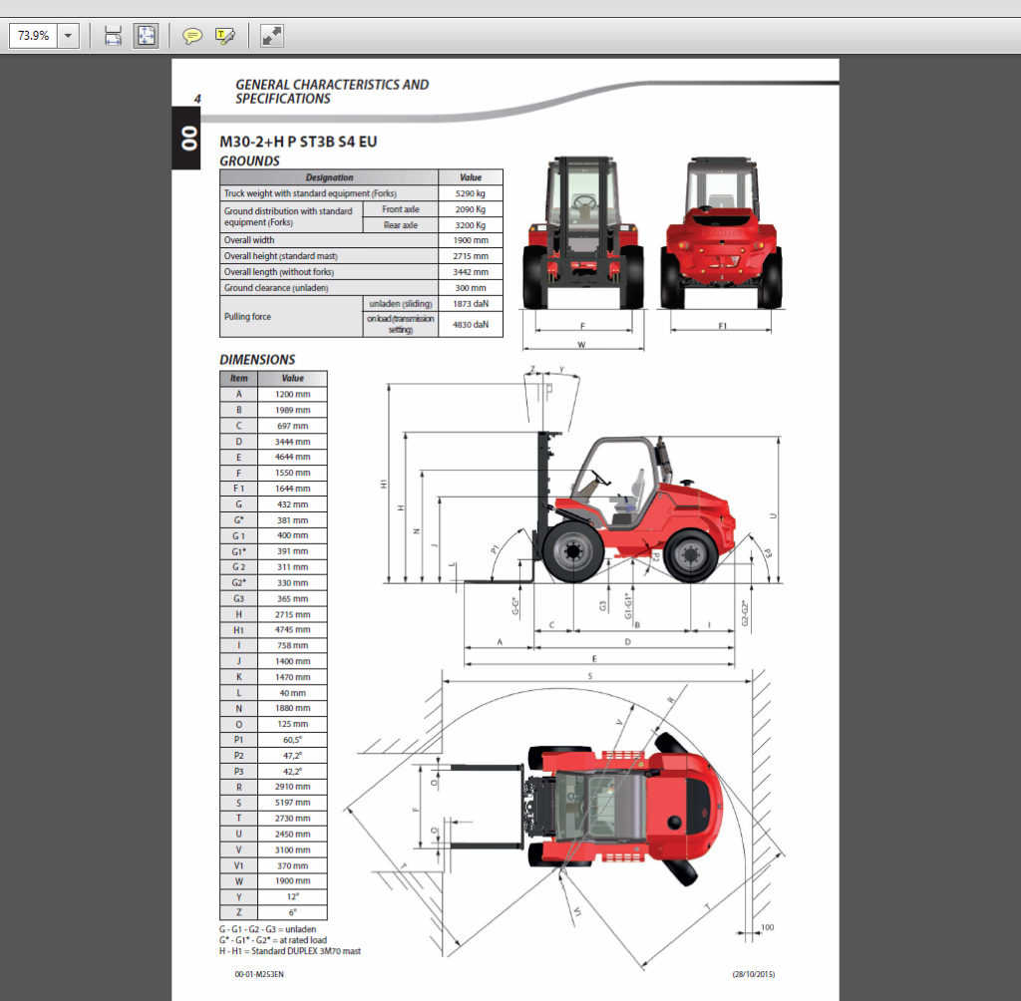Select the fit-page zoom icon
Screen dimensions: 1021x1001
[145, 35]
